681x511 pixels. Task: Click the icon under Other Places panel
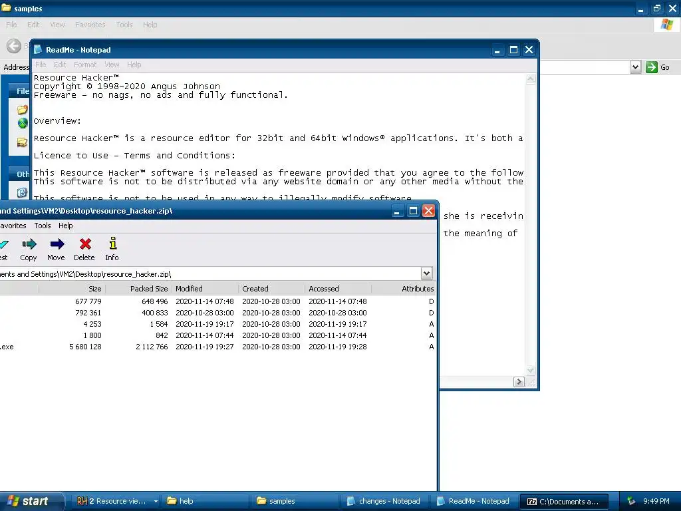[x=22, y=192]
